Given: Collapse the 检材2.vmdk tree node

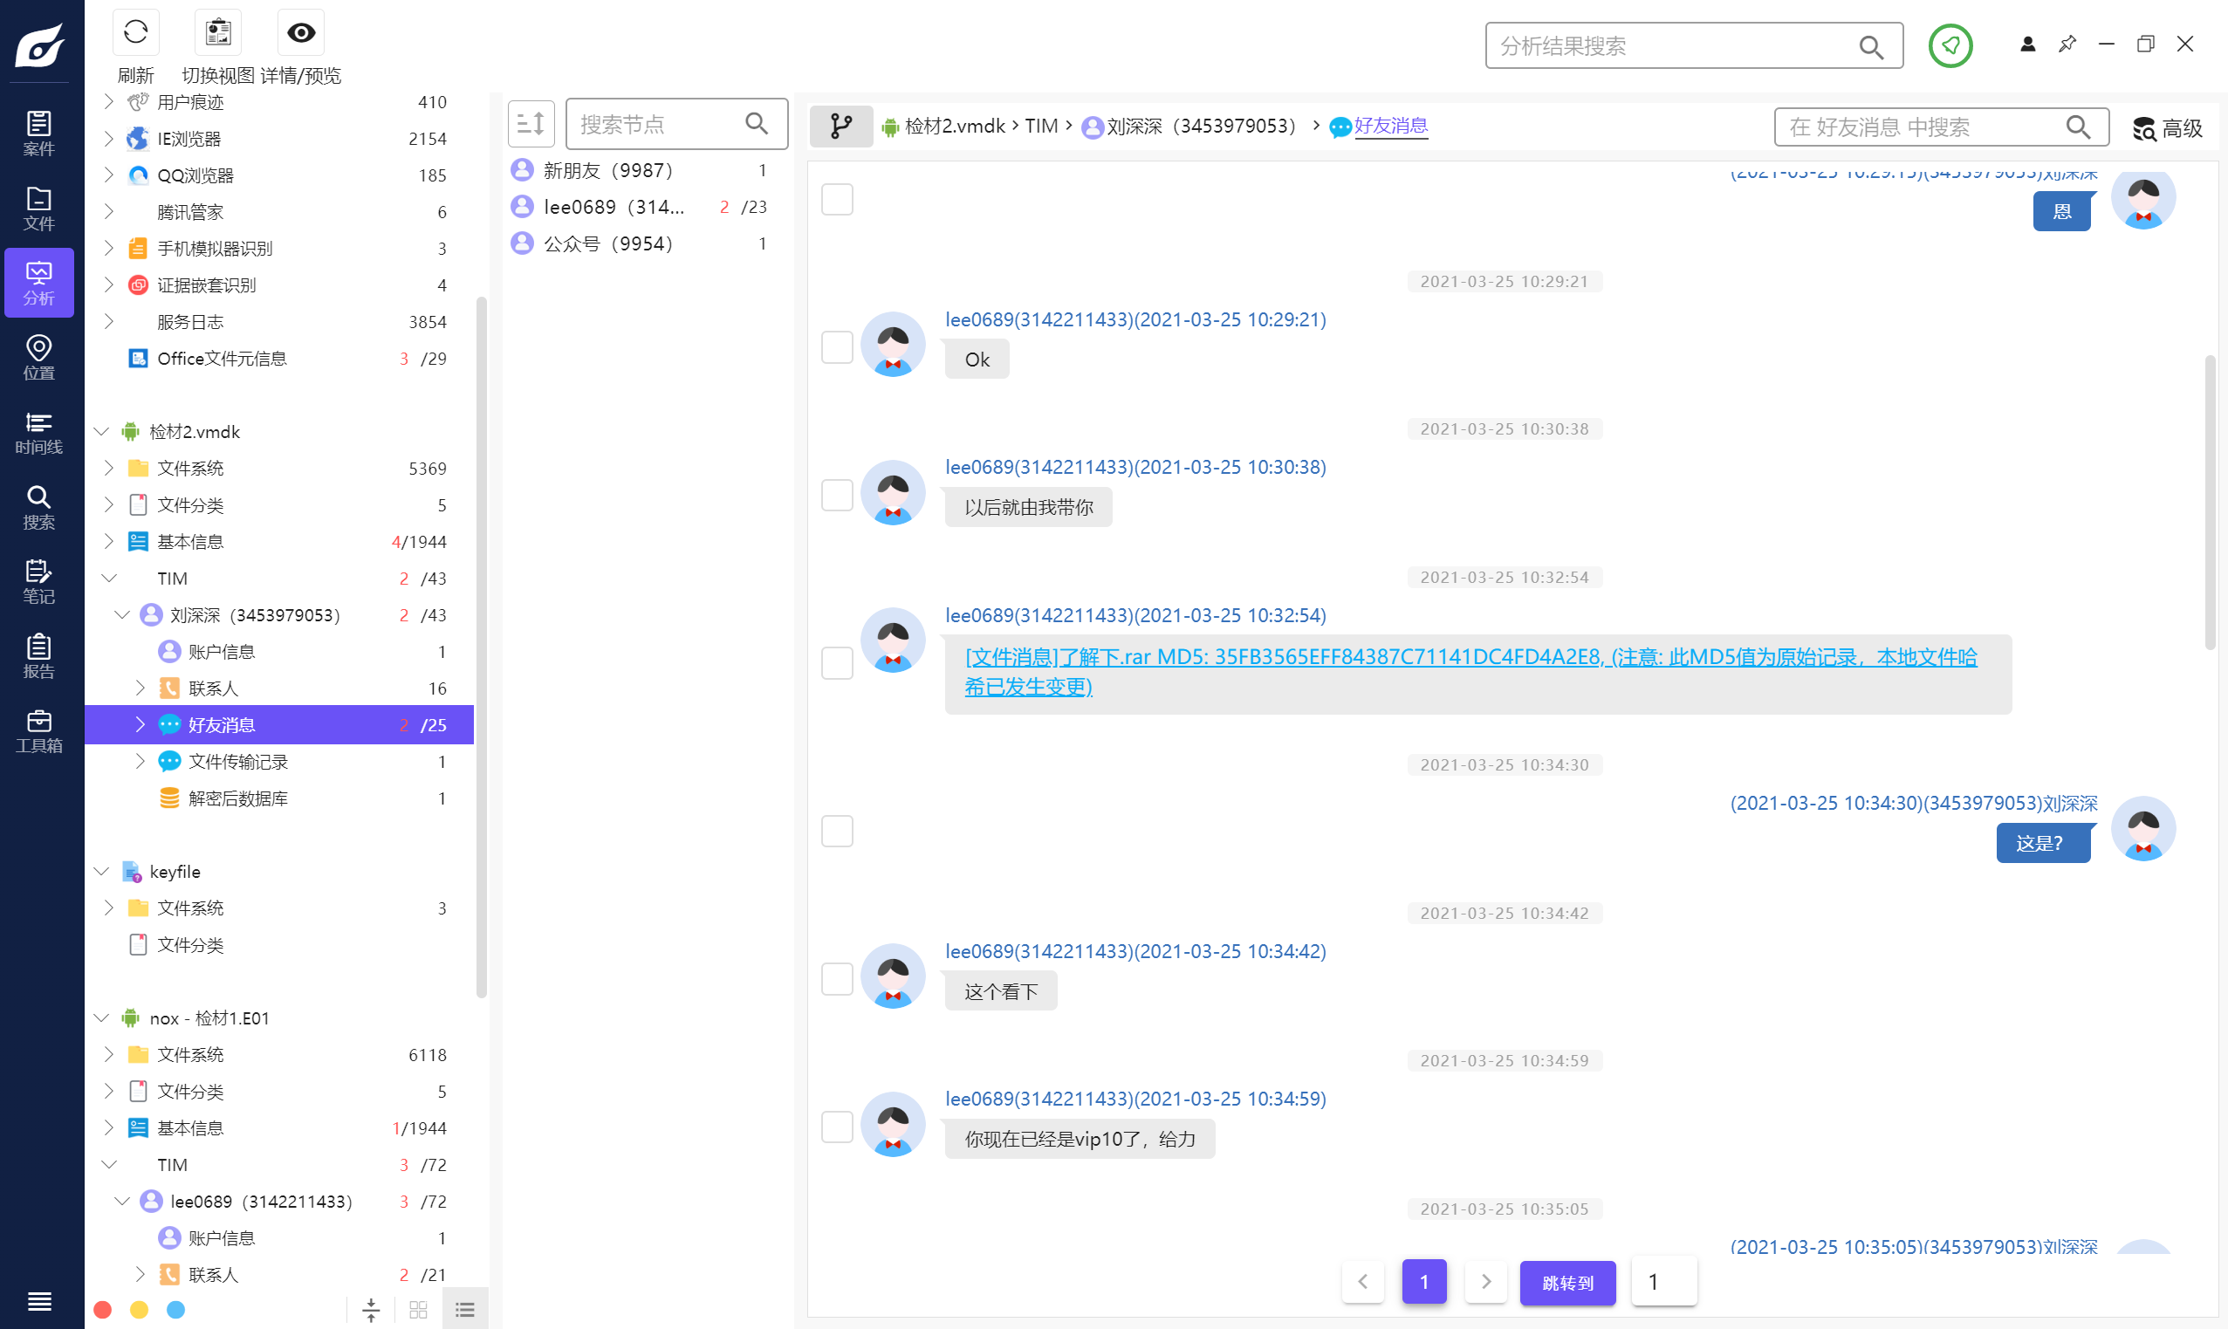Looking at the screenshot, I should click(x=101, y=432).
